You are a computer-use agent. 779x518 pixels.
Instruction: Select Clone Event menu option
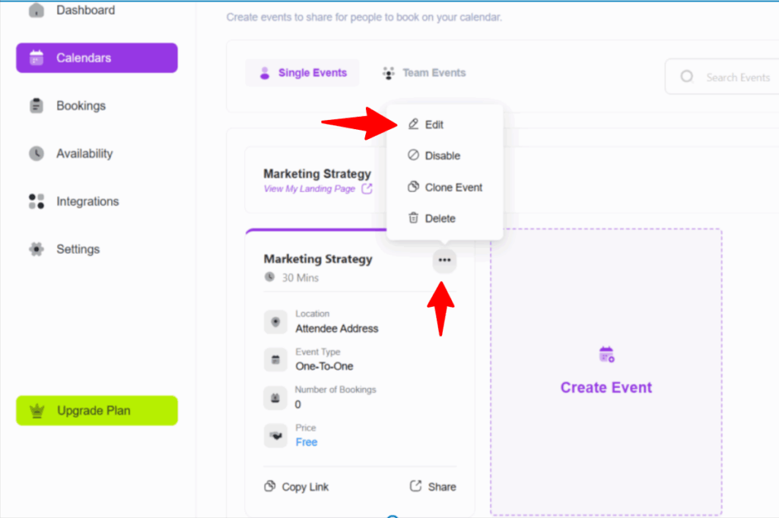pyautogui.click(x=453, y=188)
